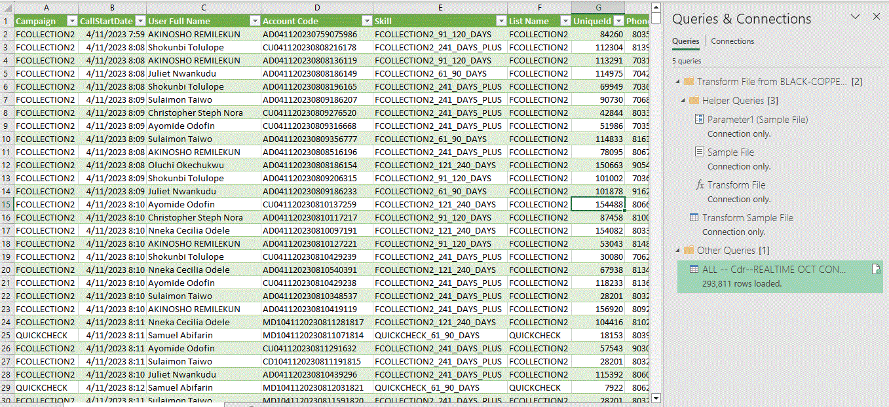Open the UniqueId column filter dropdown
The height and width of the screenshot is (407, 889).
pos(619,21)
